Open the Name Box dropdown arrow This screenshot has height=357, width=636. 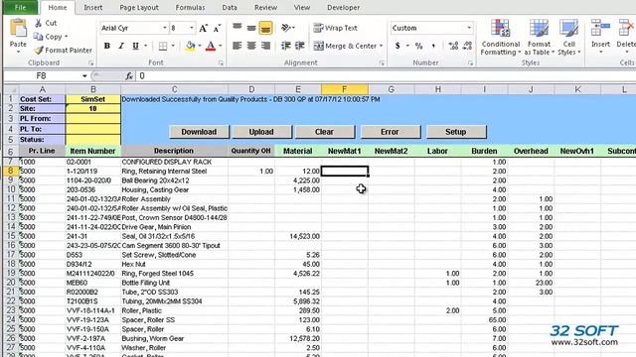point(84,75)
